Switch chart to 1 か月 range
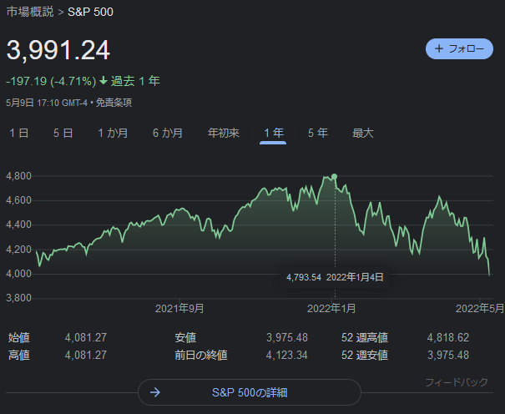Image resolution: width=505 pixels, height=414 pixels. (113, 133)
